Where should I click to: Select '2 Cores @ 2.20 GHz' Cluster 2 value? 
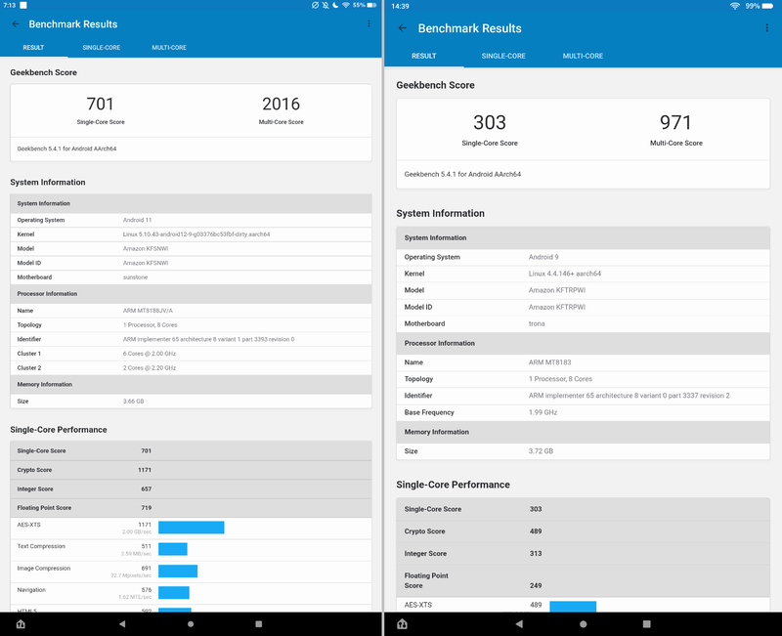point(150,368)
